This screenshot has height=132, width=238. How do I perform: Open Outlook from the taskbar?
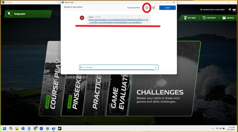(23, 129)
